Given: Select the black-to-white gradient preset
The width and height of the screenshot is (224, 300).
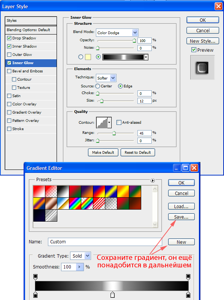Looking at the screenshot, I should (63, 191).
